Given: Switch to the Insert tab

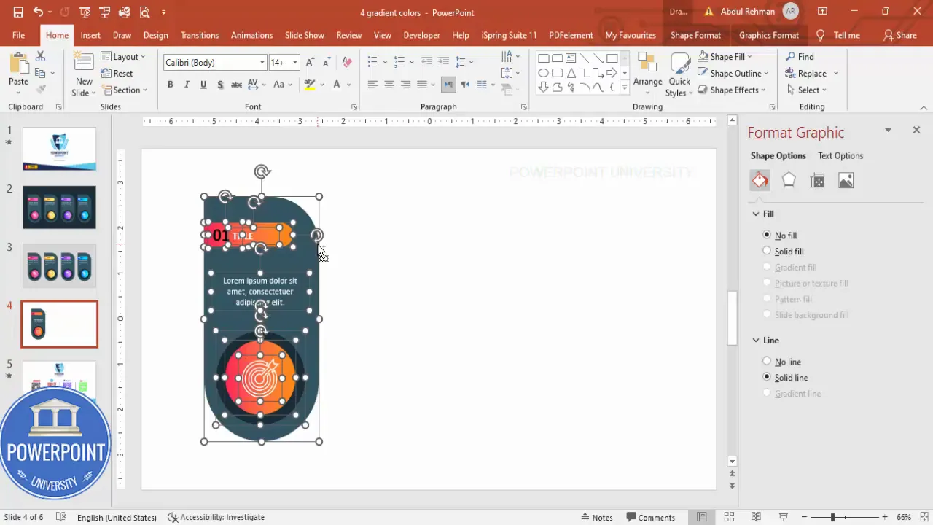Looking at the screenshot, I should (x=90, y=35).
